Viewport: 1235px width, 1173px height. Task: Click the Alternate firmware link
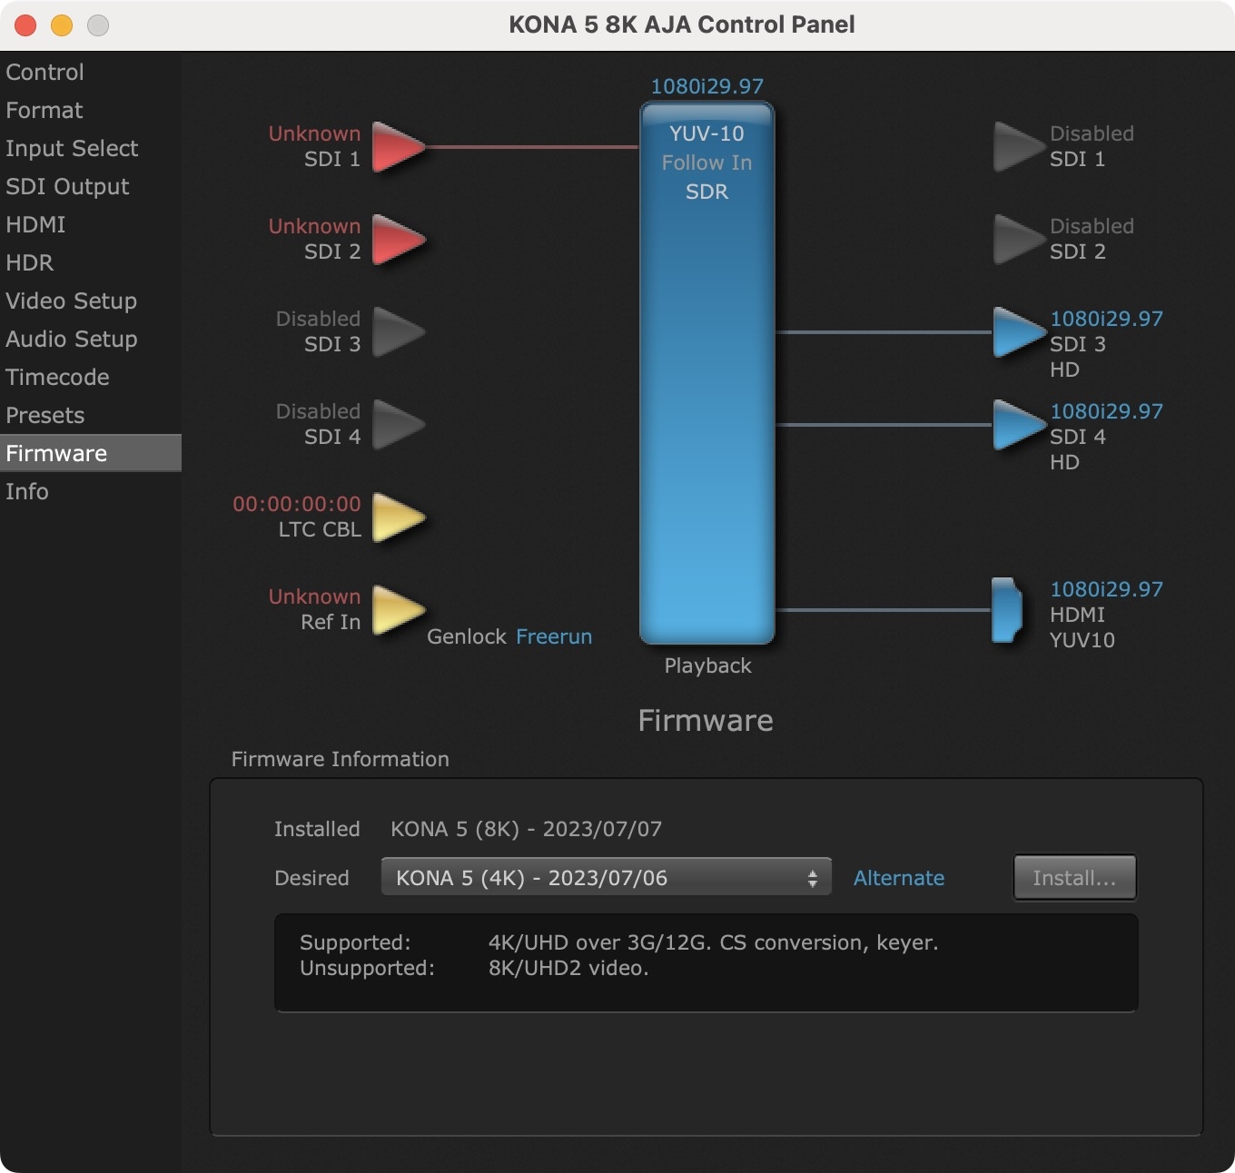[899, 878]
